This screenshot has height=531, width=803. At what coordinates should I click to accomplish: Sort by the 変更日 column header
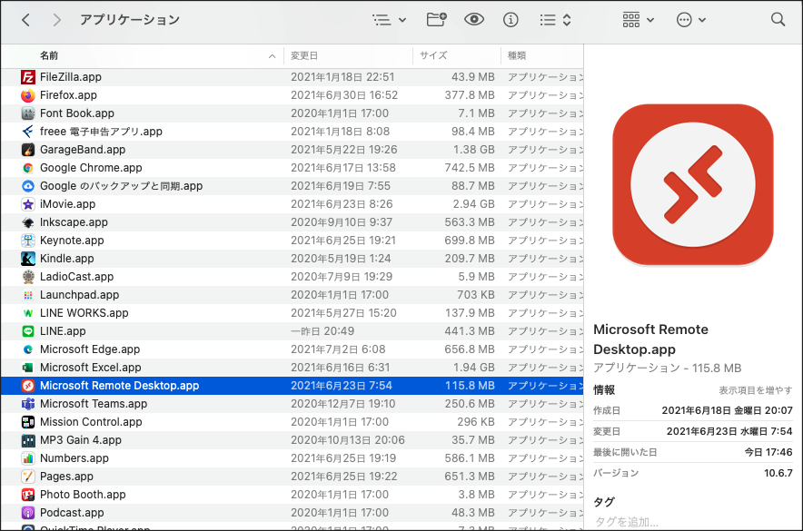(x=304, y=55)
